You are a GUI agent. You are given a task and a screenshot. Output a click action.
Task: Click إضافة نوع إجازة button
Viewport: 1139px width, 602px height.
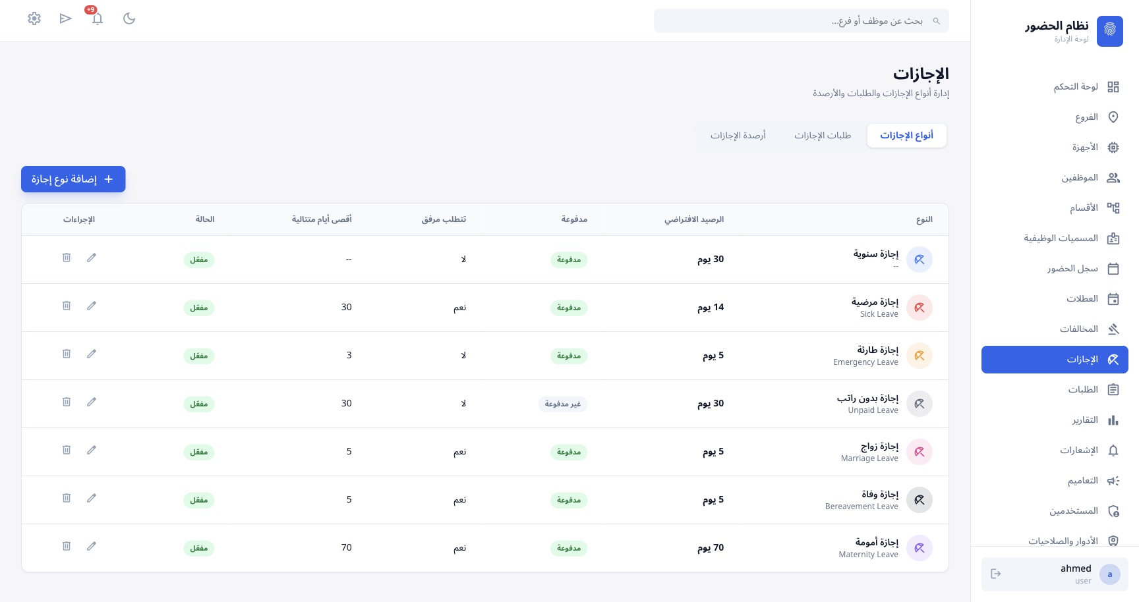pos(73,179)
